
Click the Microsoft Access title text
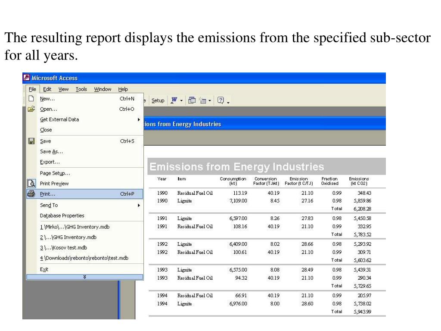[x=54, y=78]
